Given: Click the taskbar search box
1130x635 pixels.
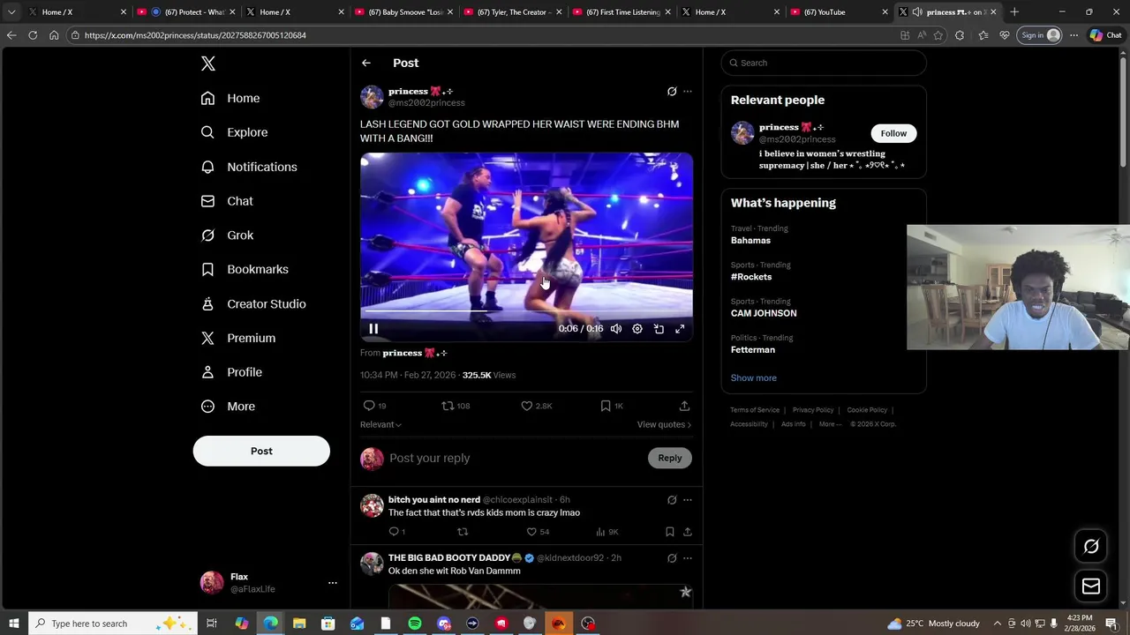Looking at the screenshot, I should (x=115, y=624).
